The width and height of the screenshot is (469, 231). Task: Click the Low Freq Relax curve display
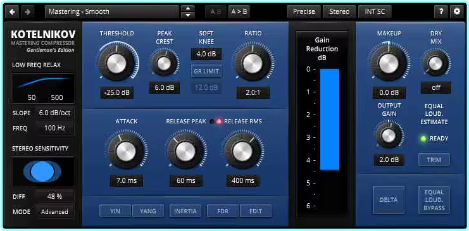(x=42, y=88)
